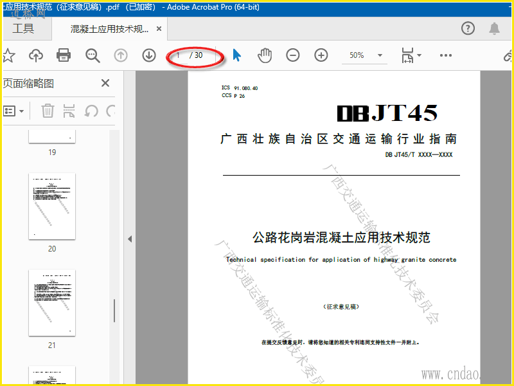The image size is (514, 386).
Task: Delete selected pages with trash icon
Action: [x=48, y=111]
